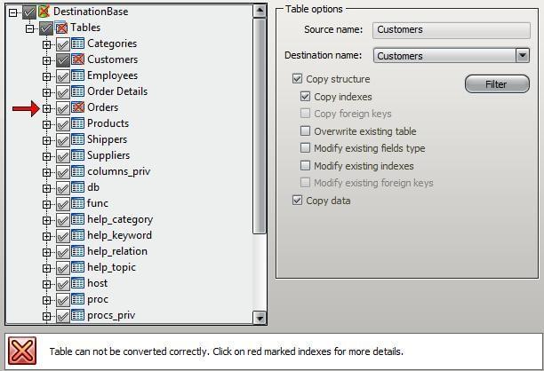
Task: Select the host table row
Action: pos(97,283)
